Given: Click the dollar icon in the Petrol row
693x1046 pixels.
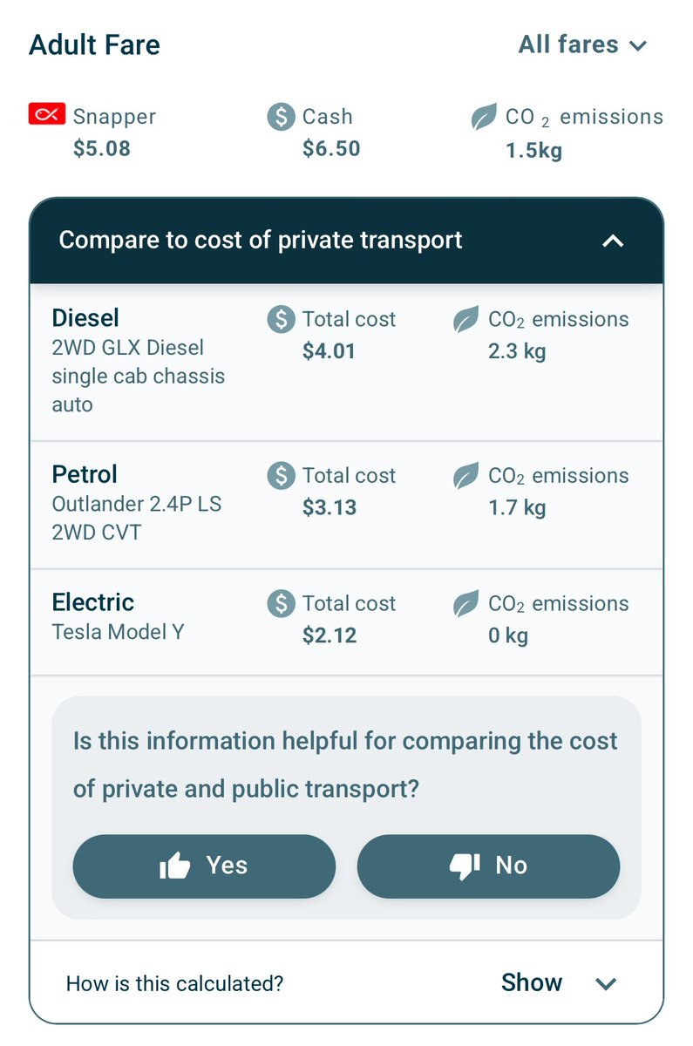Looking at the screenshot, I should click(281, 476).
